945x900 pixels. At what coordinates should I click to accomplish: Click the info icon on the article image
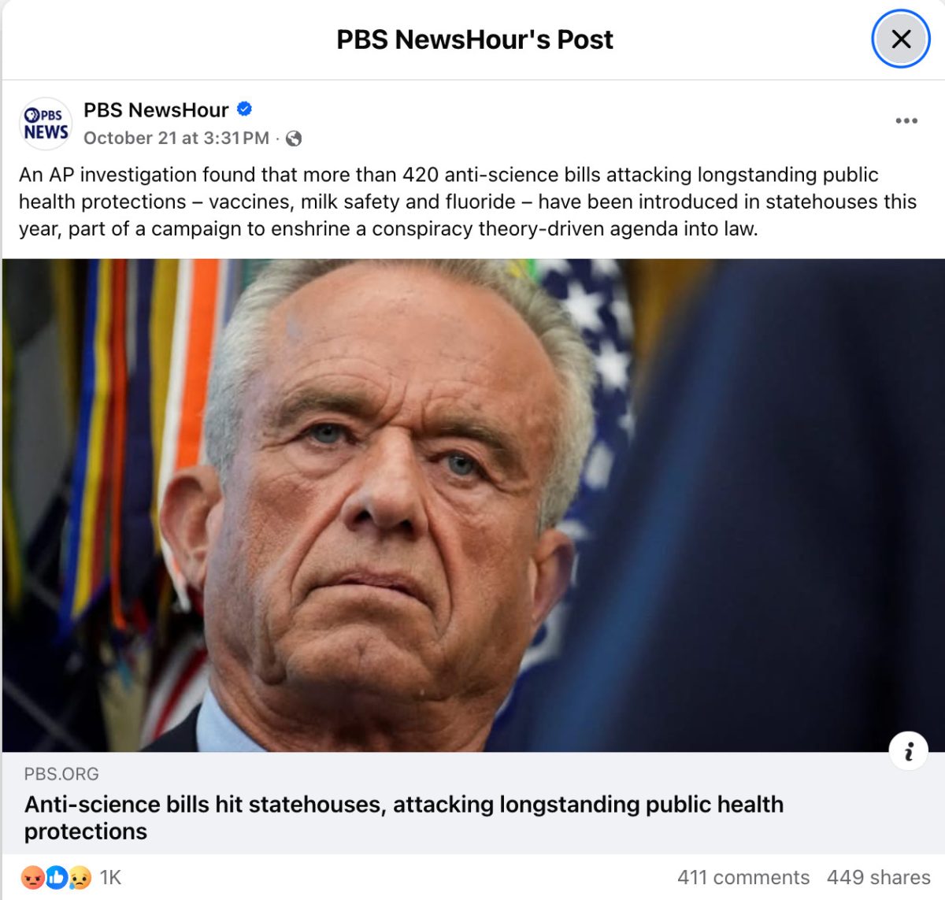point(909,750)
